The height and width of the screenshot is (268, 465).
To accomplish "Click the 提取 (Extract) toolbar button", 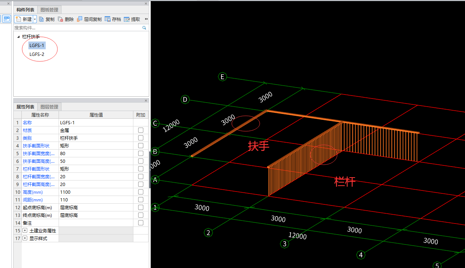I will point(132,19).
